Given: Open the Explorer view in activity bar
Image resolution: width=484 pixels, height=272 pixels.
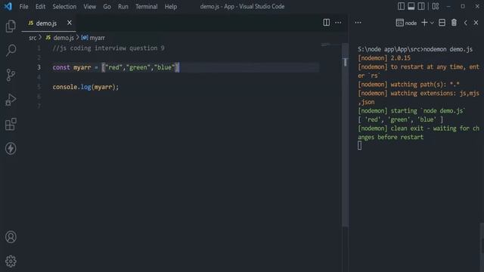Looking at the screenshot, I should click(x=11, y=26).
